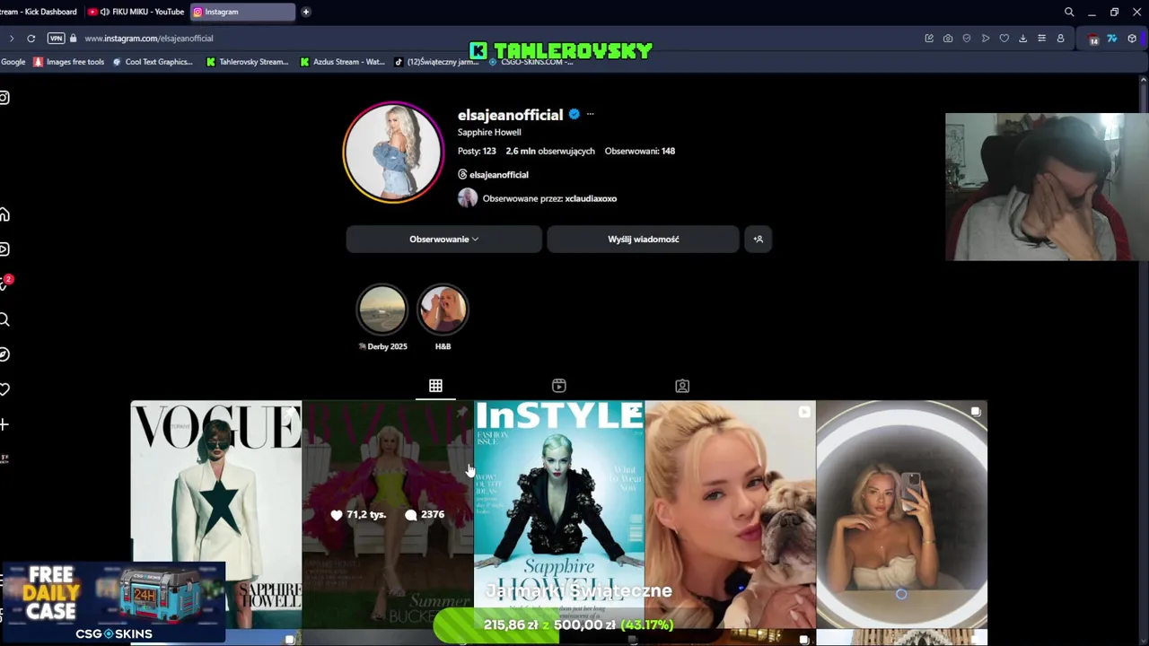
Task: Open the mirror selfie post
Action: (901, 514)
